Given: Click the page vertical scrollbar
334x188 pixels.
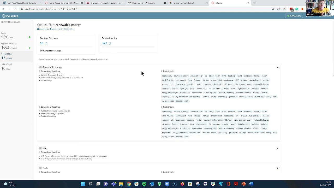Looking at the screenshot, I should coord(333,47).
